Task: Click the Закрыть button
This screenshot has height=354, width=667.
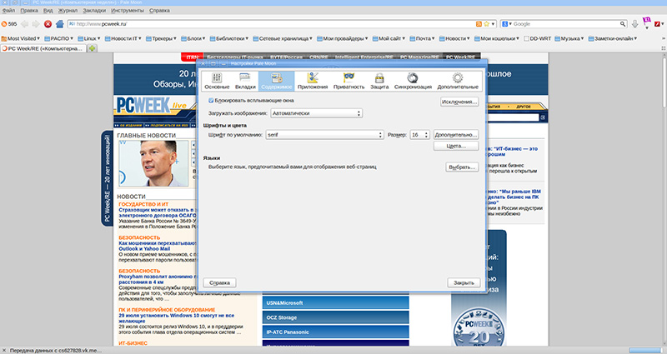Action: (x=464, y=282)
